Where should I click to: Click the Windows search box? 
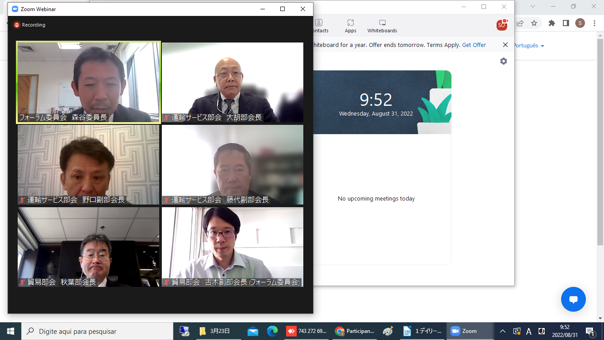point(97,331)
